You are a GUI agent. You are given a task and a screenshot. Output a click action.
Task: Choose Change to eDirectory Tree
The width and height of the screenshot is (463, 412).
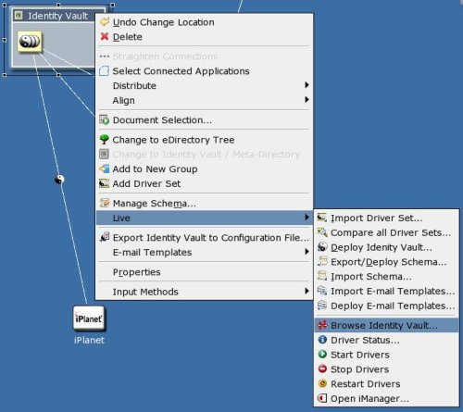(x=204, y=140)
